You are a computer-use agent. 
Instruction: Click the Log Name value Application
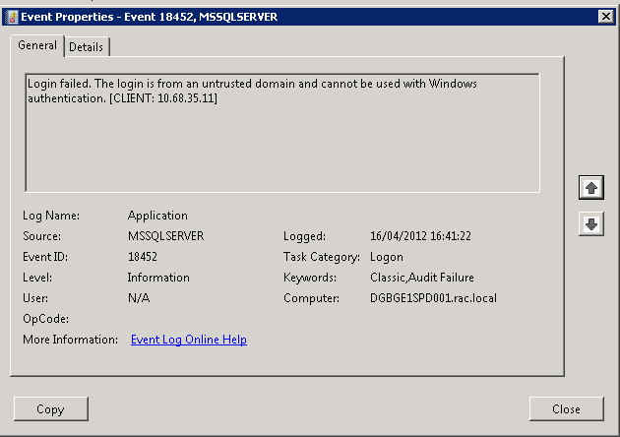tap(157, 216)
